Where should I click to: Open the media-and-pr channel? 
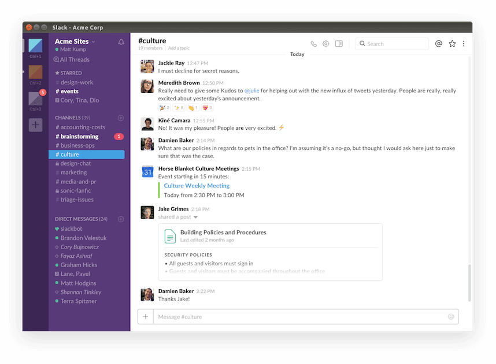76,182
